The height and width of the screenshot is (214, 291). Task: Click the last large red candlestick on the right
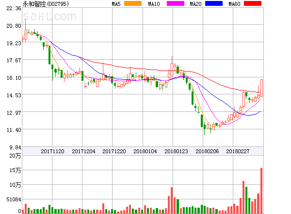coord(261,88)
